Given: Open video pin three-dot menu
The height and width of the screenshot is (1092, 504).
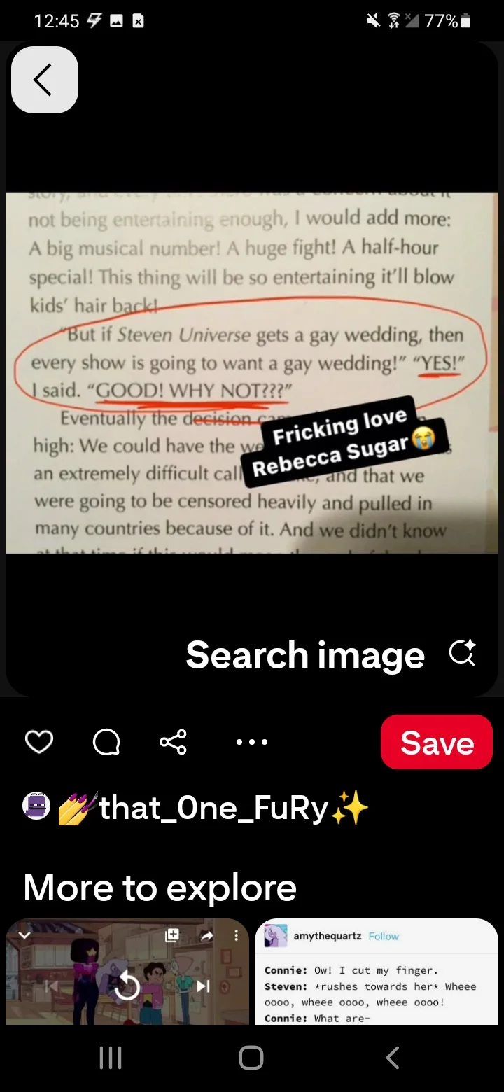Looking at the screenshot, I should point(236,935).
